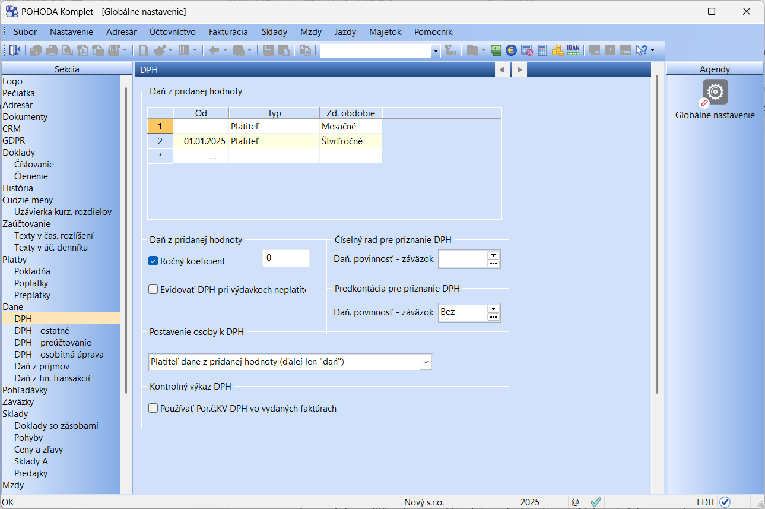
Task: Click cell 01.01.2025 in table
Action: point(201,141)
